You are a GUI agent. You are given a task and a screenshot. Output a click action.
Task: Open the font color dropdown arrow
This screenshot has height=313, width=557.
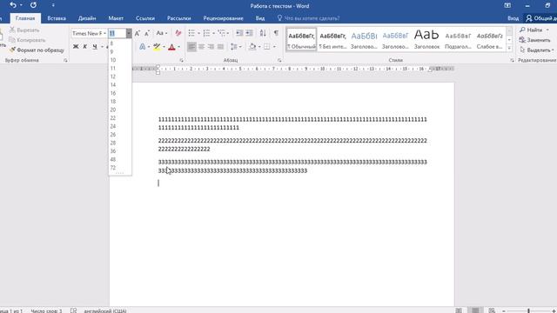click(x=178, y=47)
